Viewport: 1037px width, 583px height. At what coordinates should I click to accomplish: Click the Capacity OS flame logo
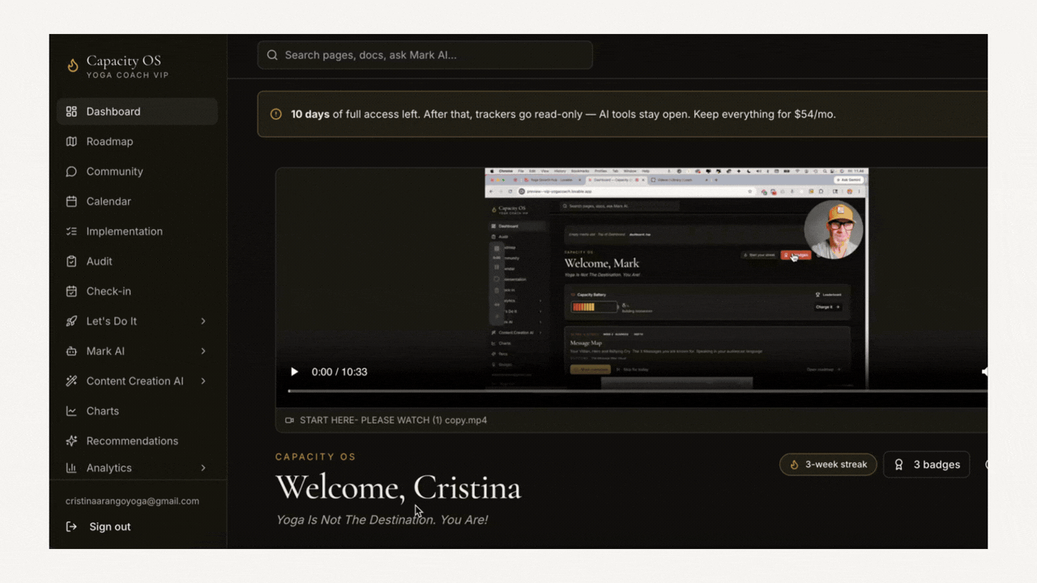pos(73,66)
